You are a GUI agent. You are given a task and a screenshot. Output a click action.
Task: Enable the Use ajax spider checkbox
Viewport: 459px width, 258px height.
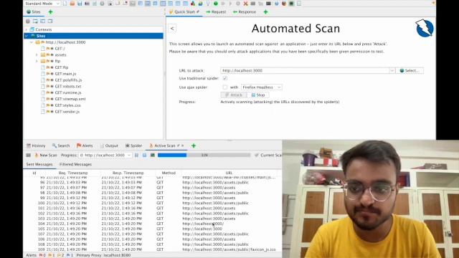pos(224,87)
